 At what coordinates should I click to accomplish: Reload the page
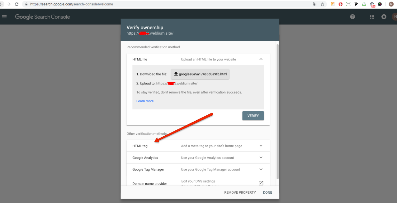pyautogui.click(x=17, y=4)
